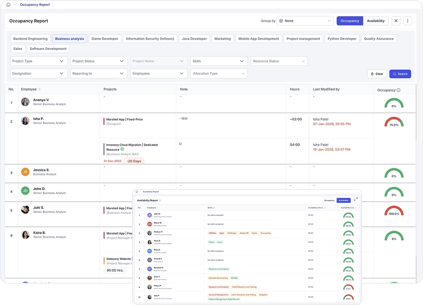Viewport: 423px width, 305px height.
Task: Toggle the Backend Engineering department filter
Action: click(30, 39)
